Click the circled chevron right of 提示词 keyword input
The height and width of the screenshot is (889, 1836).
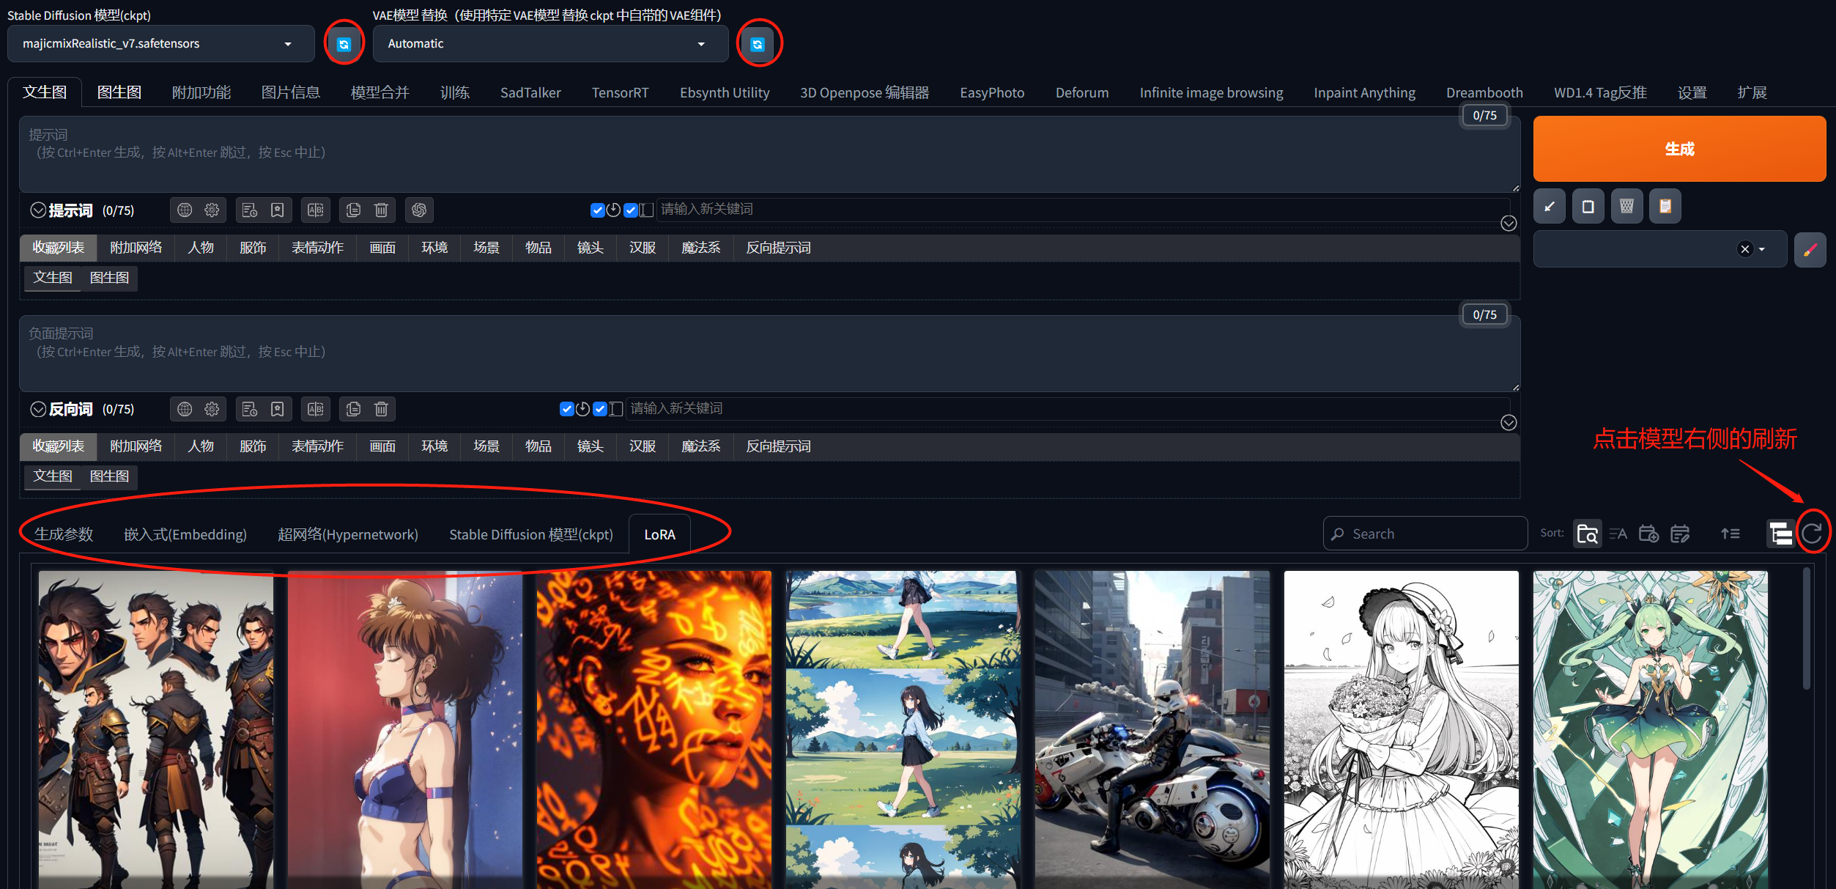tap(1509, 224)
